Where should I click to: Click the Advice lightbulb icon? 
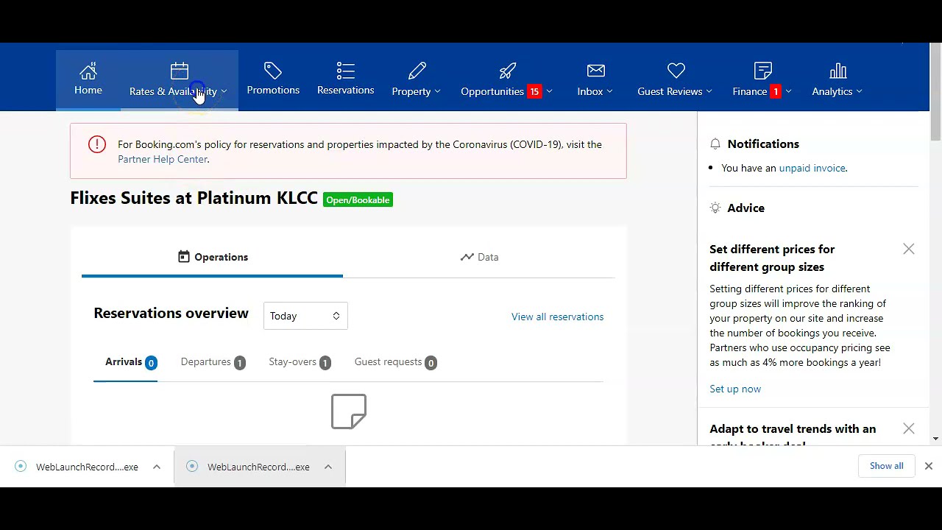tap(715, 208)
